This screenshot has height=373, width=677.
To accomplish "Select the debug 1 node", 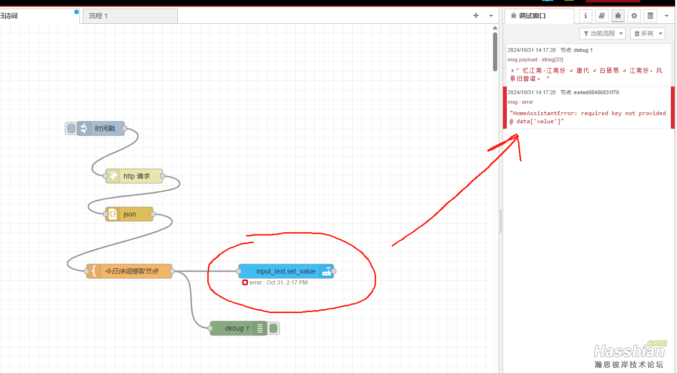I will click(239, 328).
